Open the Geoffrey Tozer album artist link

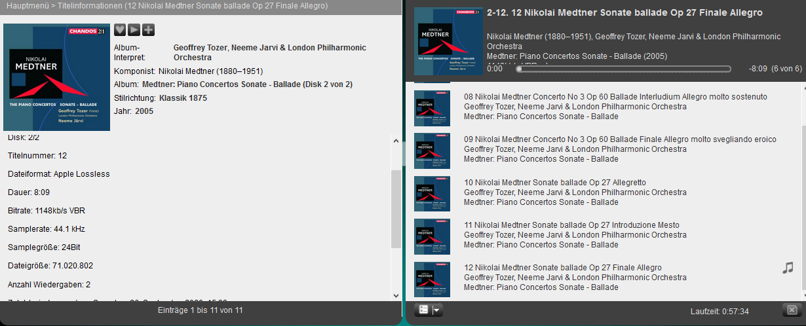(269, 52)
